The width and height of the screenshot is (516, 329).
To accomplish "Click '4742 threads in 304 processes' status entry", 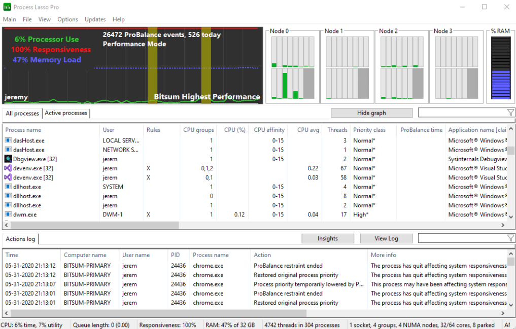I will point(302,325).
